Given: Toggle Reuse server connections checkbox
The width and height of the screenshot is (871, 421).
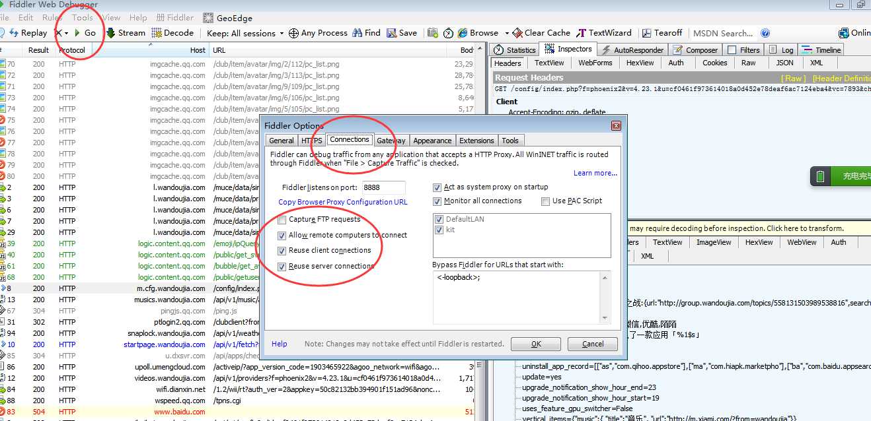Looking at the screenshot, I should click(x=283, y=266).
